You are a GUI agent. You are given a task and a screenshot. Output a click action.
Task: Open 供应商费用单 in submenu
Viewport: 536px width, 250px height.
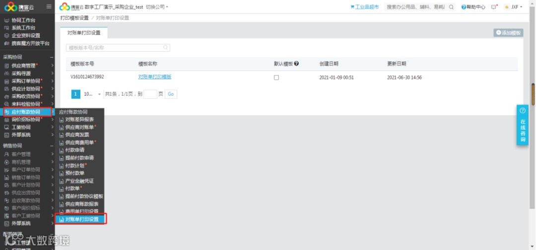point(79,142)
